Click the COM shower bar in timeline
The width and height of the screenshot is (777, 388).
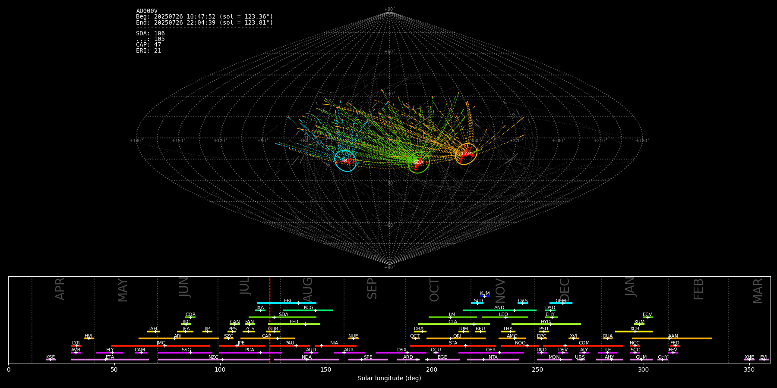point(583,346)
